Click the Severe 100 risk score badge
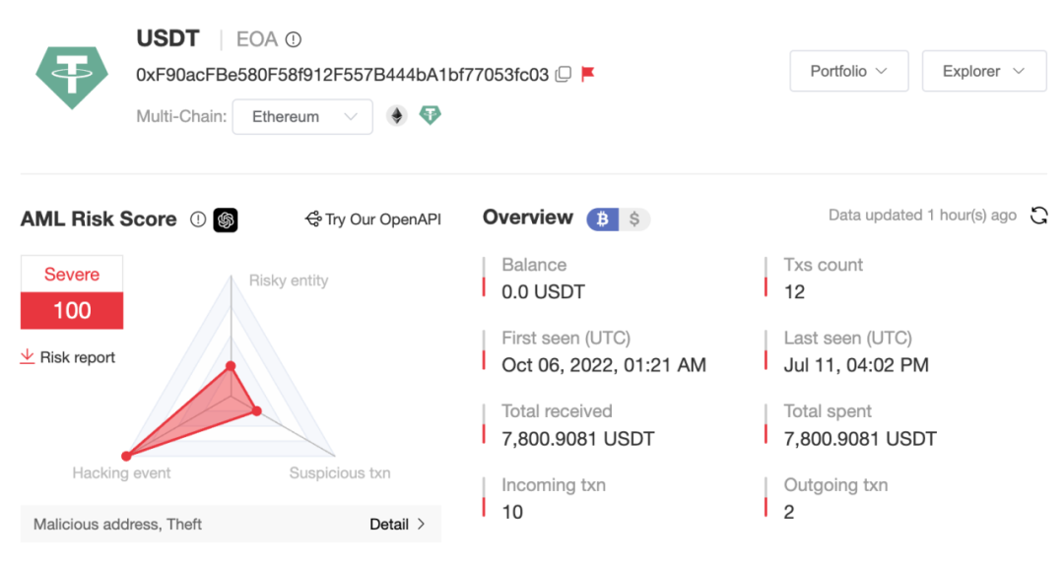 click(72, 292)
